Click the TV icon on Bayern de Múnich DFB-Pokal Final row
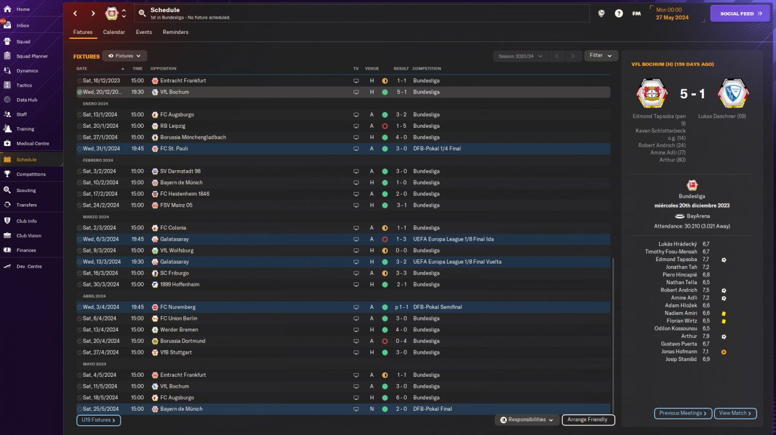 356,409
